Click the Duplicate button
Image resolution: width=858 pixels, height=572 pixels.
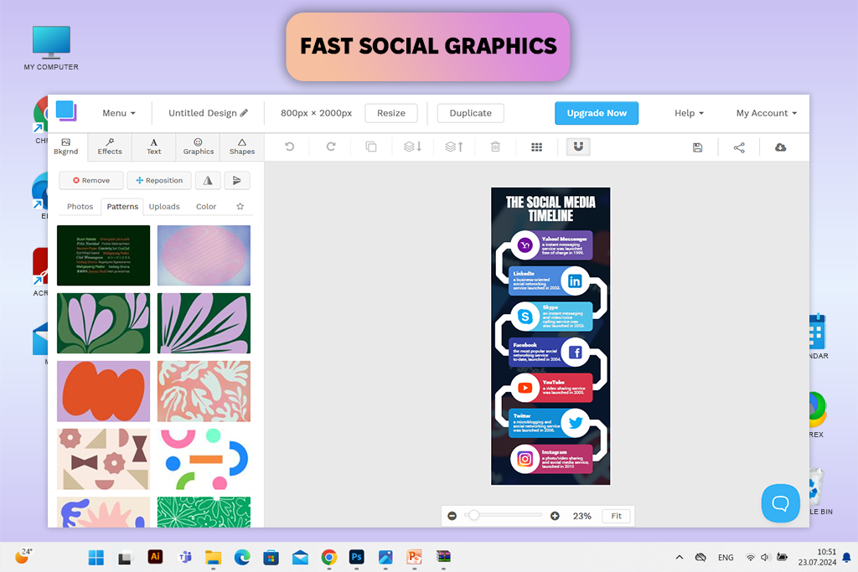(471, 113)
